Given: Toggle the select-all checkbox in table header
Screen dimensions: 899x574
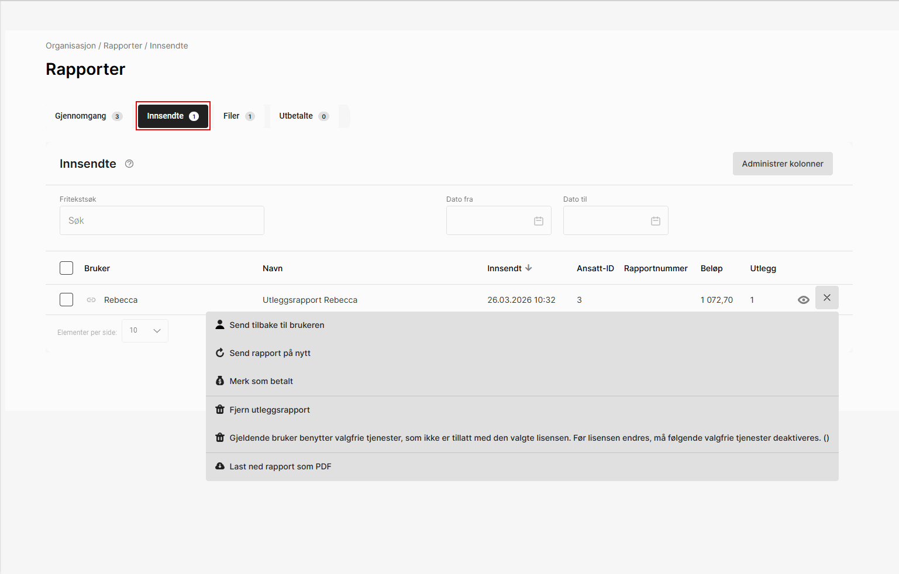Looking at the screenshot, I should pyautogui.click(x=67, y=268).
